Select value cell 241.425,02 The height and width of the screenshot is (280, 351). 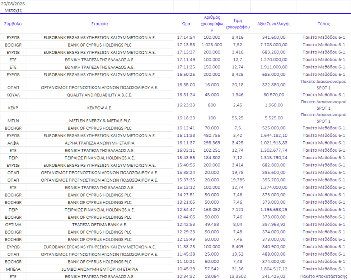pyautogui.click(x=274, y=276)
